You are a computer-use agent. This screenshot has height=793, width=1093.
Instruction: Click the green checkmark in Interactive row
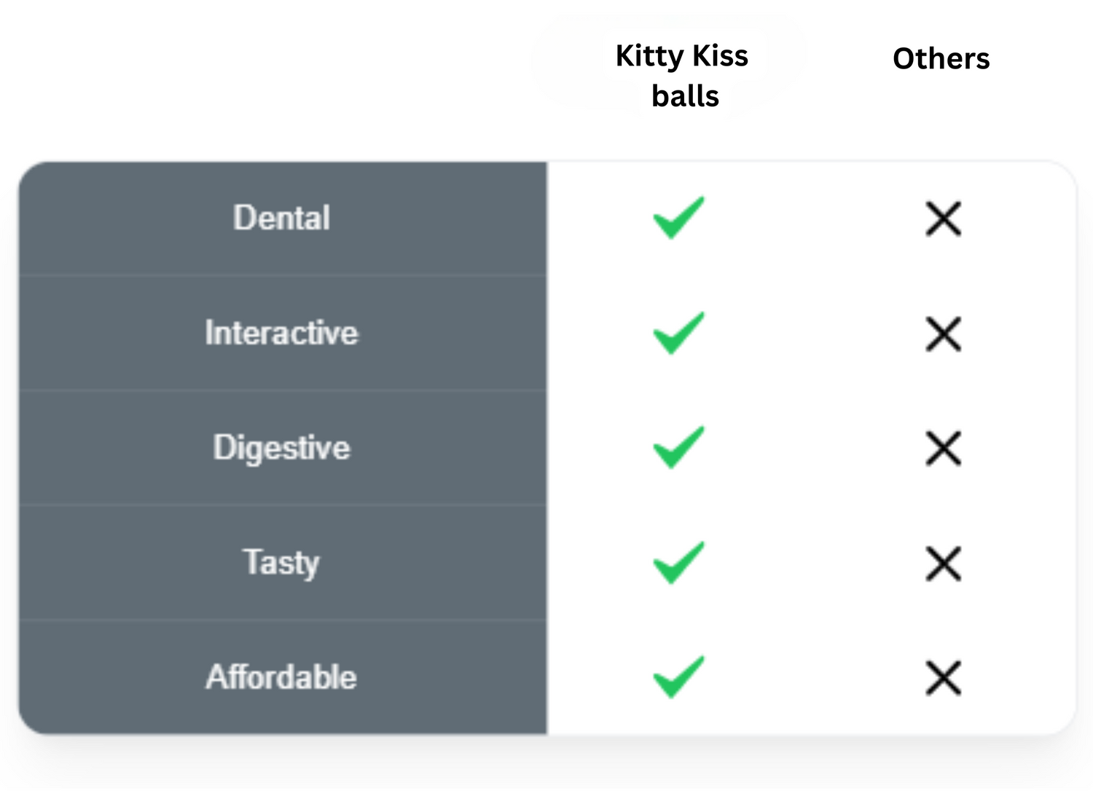(678, 333)
